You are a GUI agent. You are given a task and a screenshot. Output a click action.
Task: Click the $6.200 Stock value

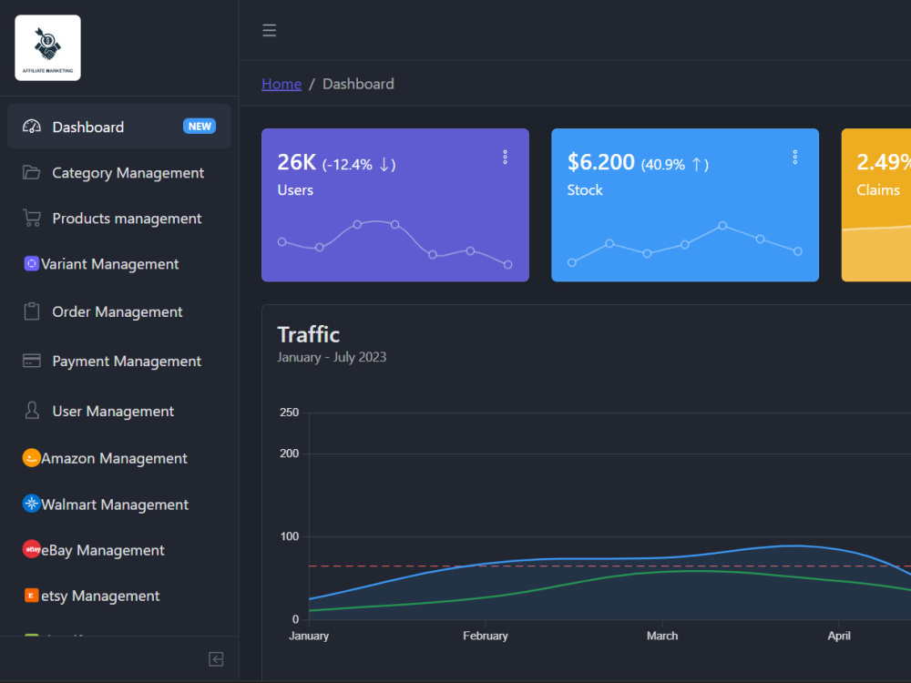click(x=600, y=162)
